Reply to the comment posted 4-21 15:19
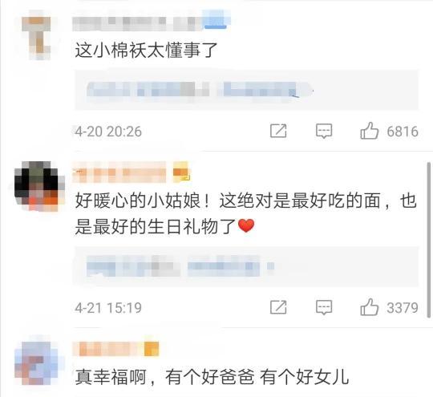The width and height of the screenshot is (433, 397). click(324, 307)
